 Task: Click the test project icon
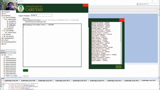point(3,44)
